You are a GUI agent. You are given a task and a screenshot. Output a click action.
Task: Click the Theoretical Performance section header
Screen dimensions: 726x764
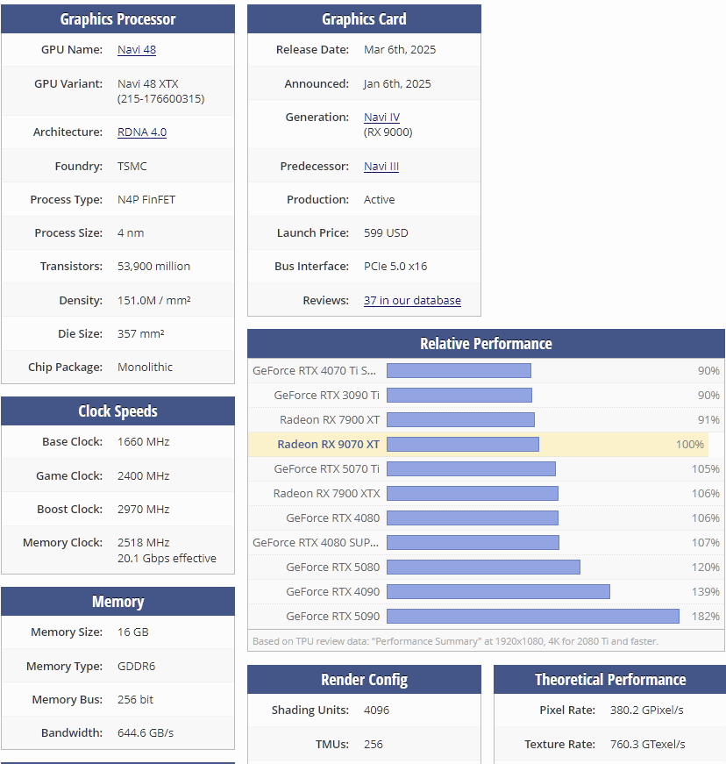(610, 679)
